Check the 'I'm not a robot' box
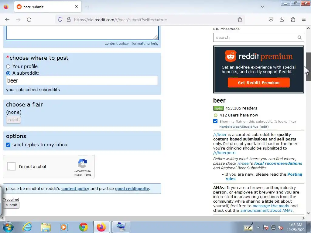The width and height of the screenshot is (311, 233). tap(11, 167)
